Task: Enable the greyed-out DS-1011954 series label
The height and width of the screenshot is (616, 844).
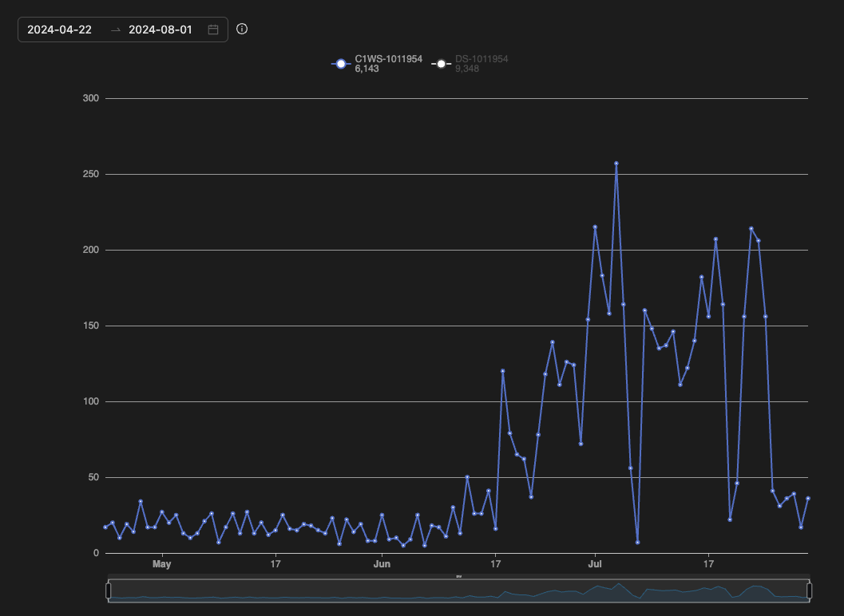Action: 481,59
